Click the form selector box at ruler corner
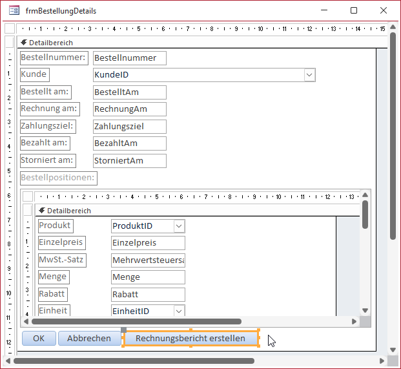 point(9,29)
